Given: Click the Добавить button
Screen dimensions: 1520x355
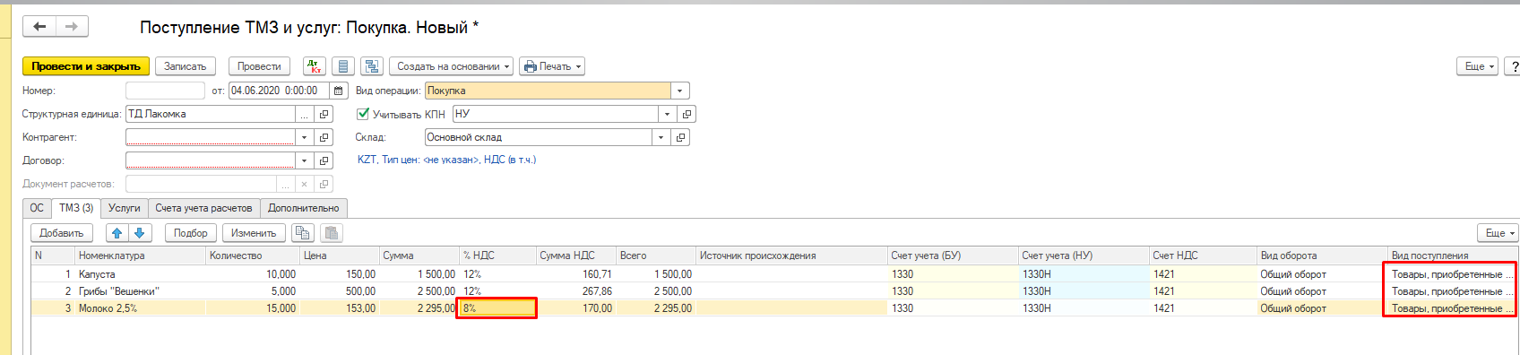Looking at the screenshot, I should tap(62, 233).
